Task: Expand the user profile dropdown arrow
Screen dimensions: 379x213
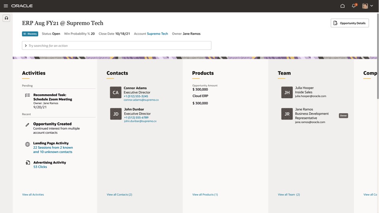Action: coord(372,6)
